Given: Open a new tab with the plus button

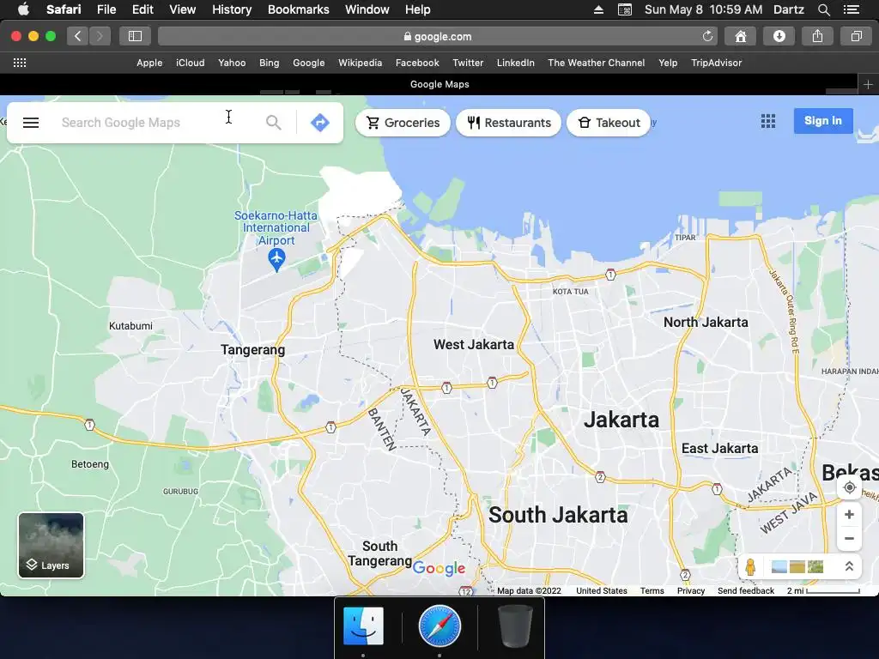Looking at the screenshot, I should pos(869,85).
